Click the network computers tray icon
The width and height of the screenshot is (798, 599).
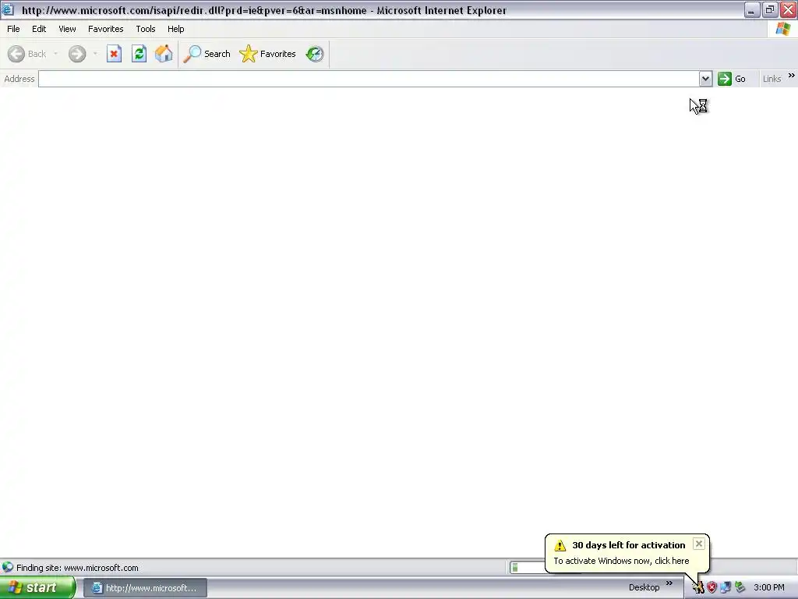(726, 588)
